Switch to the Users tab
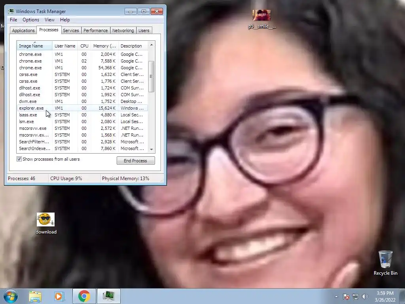Viewport: 405px width, 304px height. pos(144,30)
